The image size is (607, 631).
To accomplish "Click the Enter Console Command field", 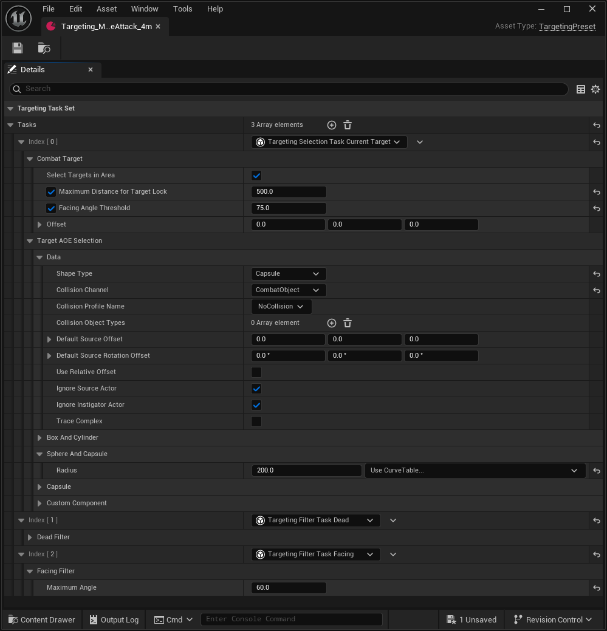I will (292, 619).
